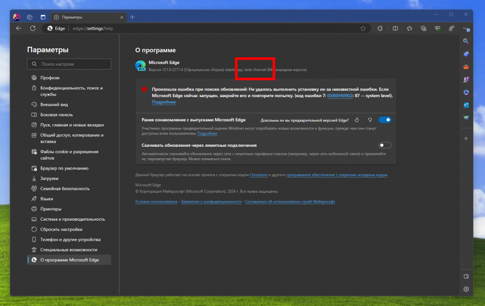
Task: Open Заявление о конфиденциальности link
Action: (211, 201)
